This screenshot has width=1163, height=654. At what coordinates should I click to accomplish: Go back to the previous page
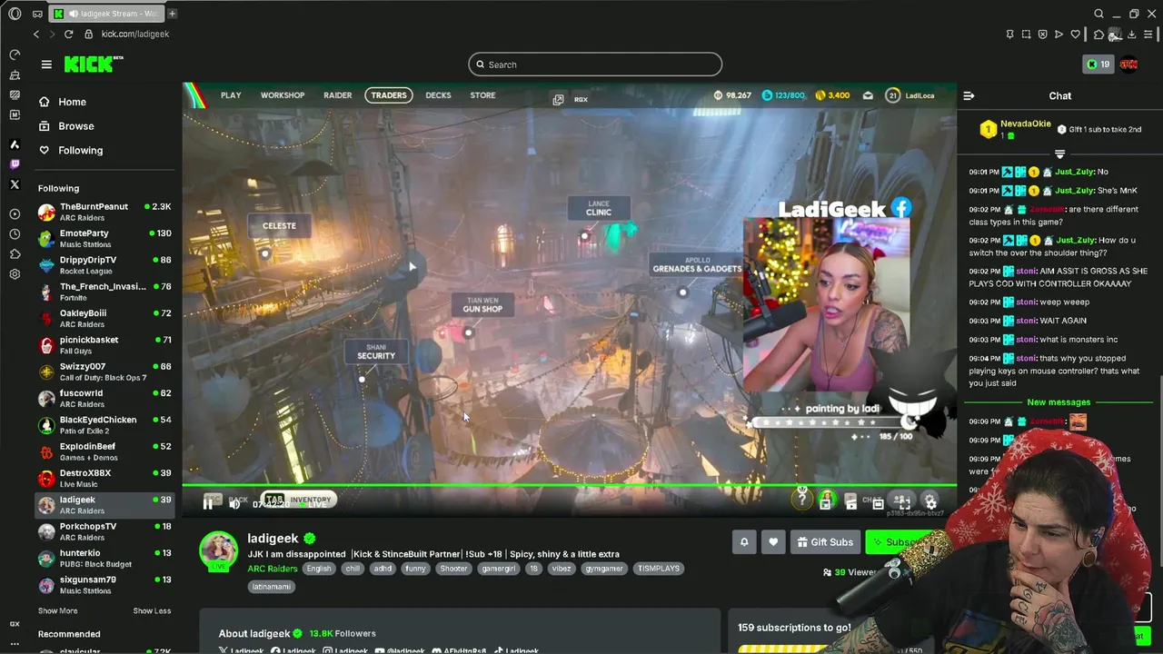coord(36,34)
